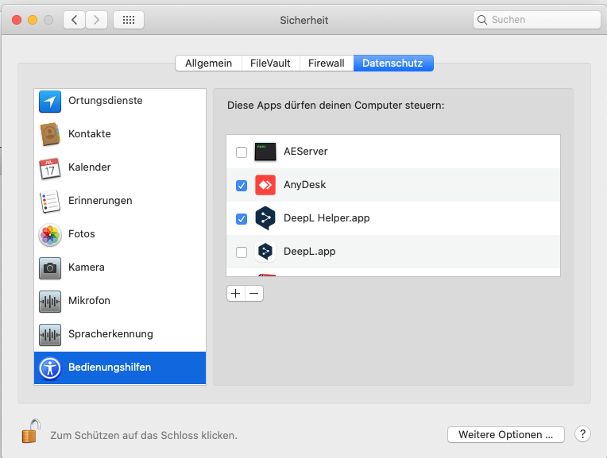Select the Erinnerungen list icon
607x458 pixels.
(x=50, y=201)
